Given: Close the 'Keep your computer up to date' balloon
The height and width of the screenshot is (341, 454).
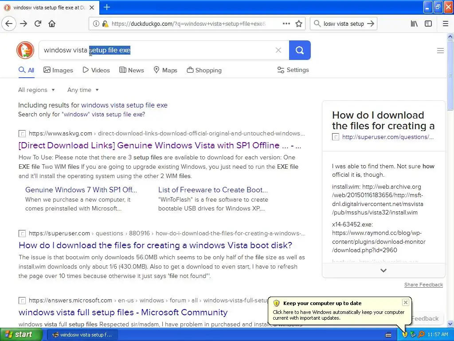Looking at the screenshot, I should pyautogui.click(x=406, y=302).
